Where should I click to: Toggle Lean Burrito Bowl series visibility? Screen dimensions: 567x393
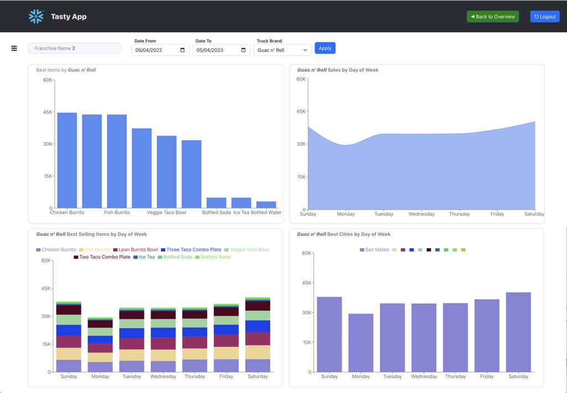136,250
